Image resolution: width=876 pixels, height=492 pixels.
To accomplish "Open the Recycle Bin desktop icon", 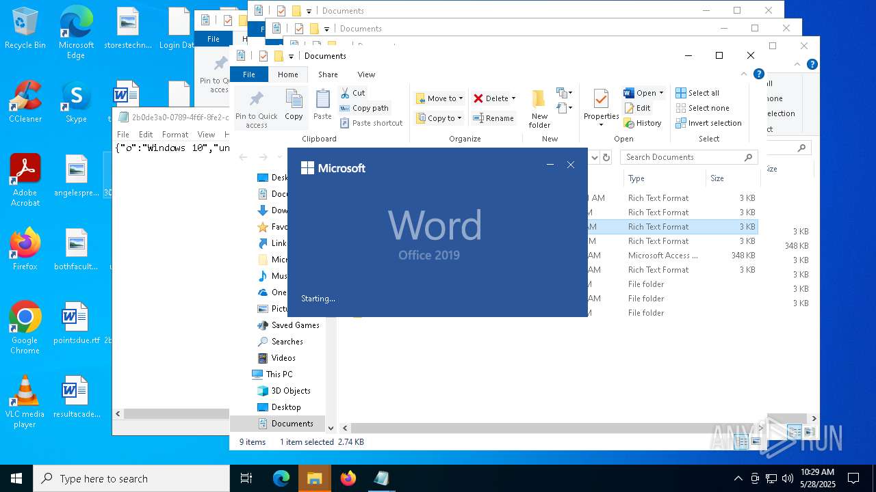I will click(x=25, y=29).
